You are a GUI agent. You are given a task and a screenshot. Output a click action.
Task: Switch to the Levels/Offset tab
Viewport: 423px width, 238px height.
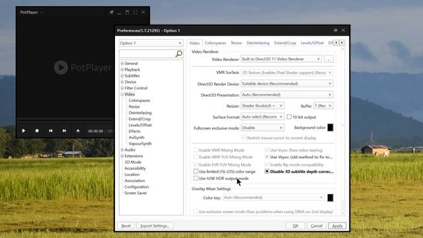point(312,43)
